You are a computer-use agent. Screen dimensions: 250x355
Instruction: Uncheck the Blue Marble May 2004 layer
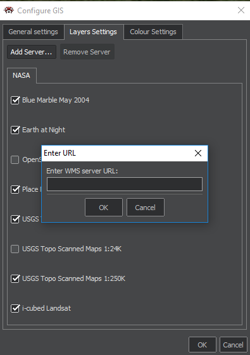coord(15,100)
